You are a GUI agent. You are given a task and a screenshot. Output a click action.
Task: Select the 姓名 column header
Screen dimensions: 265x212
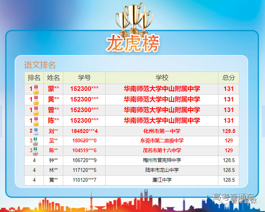[53, 78]
